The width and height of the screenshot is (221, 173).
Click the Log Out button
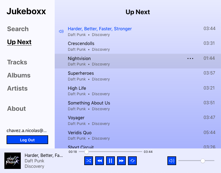[x=27, y=140]
